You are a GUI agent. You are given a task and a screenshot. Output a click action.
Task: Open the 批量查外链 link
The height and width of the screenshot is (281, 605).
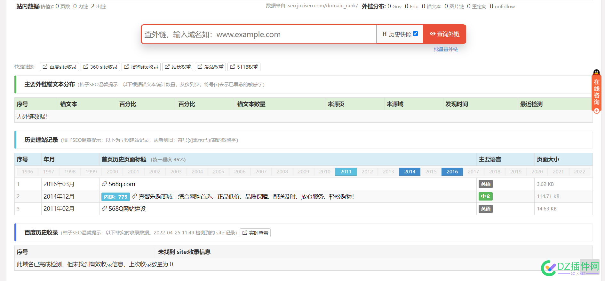[x=446, y=49]
